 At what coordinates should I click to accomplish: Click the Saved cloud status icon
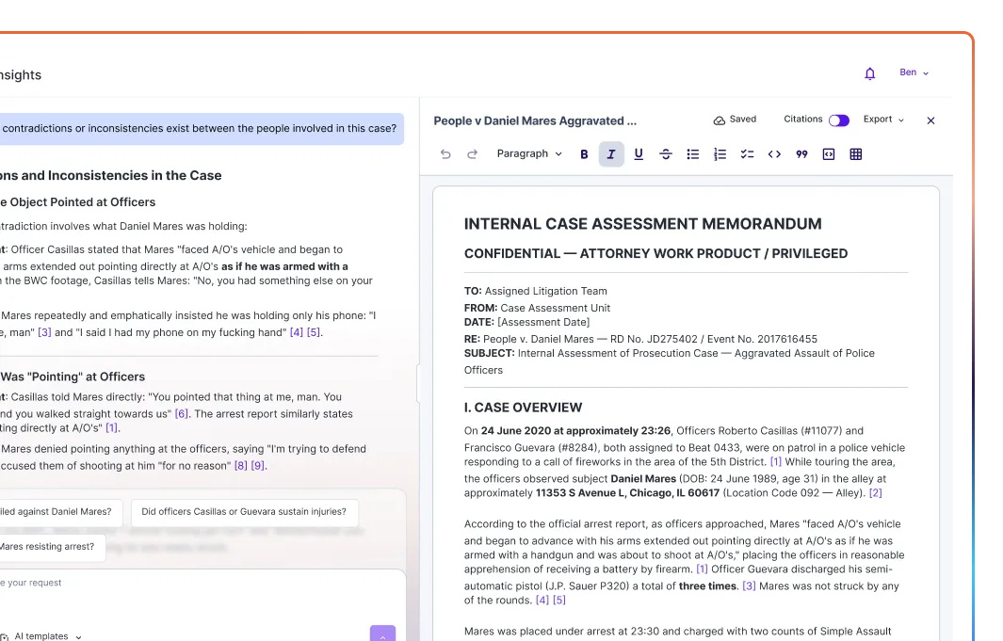point(719,120)
